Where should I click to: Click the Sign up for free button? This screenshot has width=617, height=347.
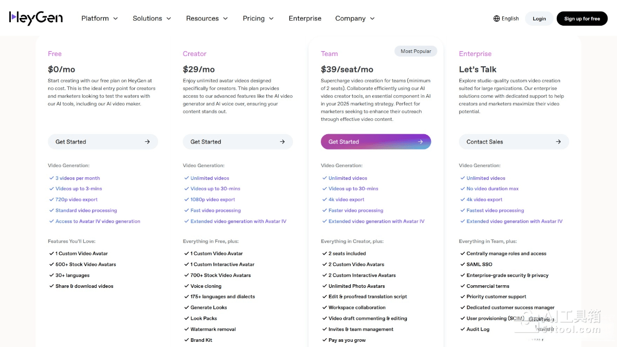582,19
